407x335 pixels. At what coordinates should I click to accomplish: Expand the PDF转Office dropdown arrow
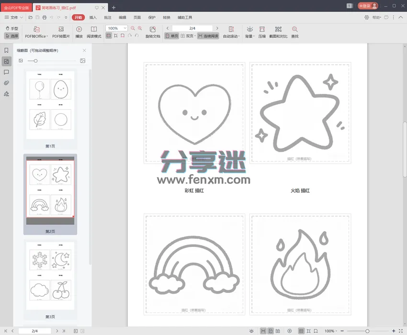pos(47,36)
